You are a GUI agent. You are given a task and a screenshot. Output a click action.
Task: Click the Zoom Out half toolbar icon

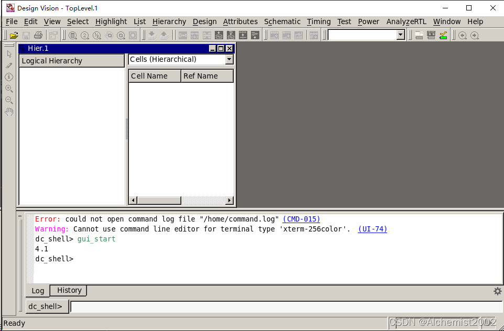[x=97, y=35]
